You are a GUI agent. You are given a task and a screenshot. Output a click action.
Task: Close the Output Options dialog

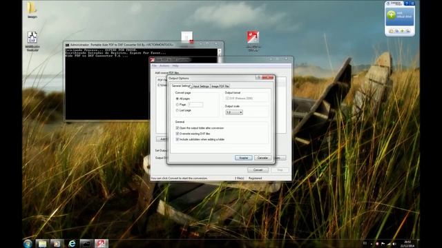click(268, 78)
